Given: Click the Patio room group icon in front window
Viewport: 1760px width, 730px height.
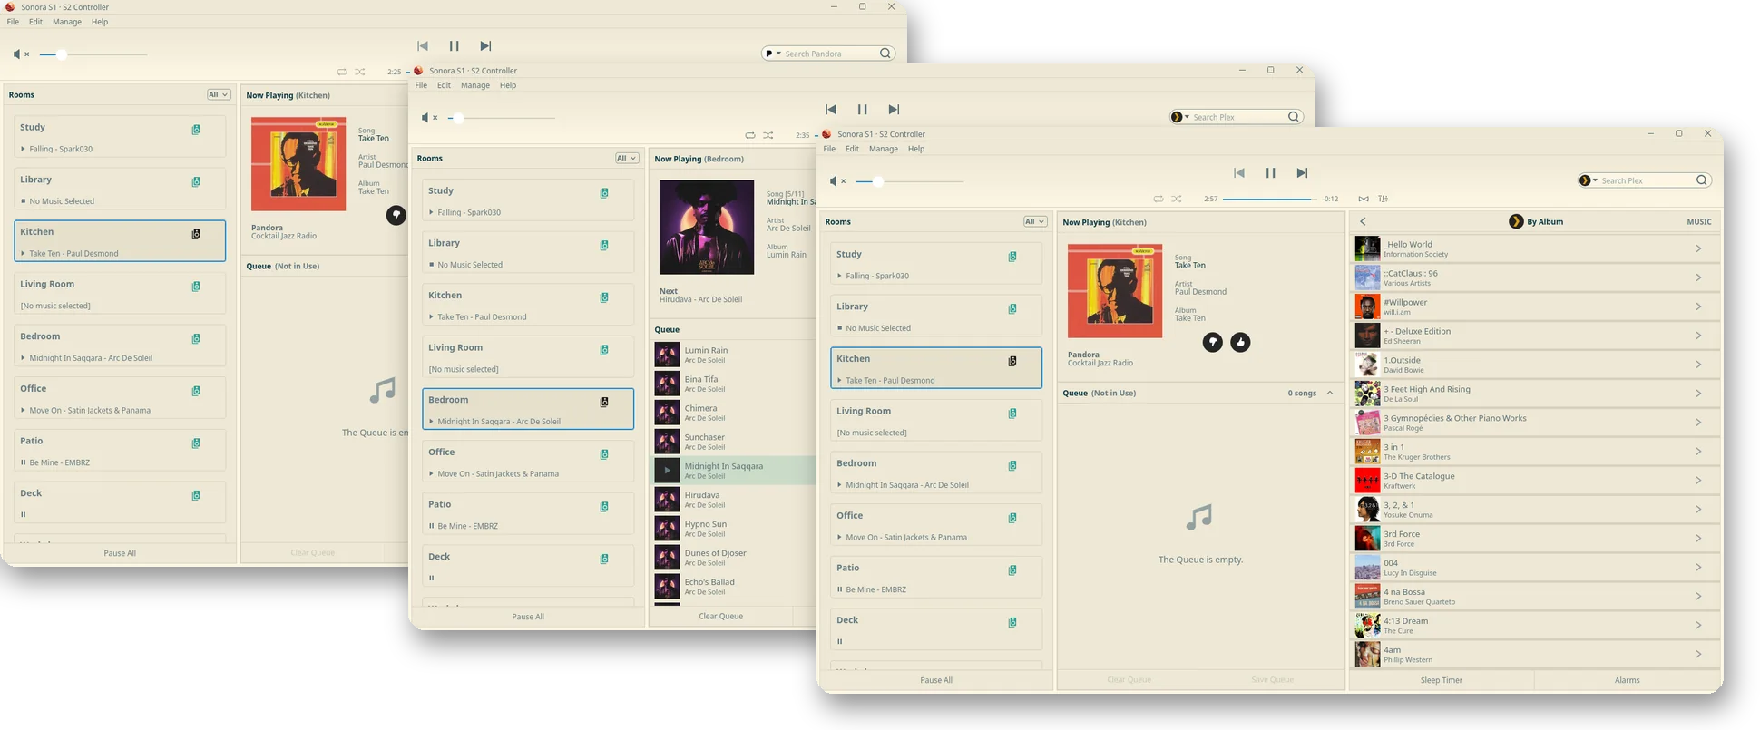Looking at the screenshot, I should tap(1012, 570).
